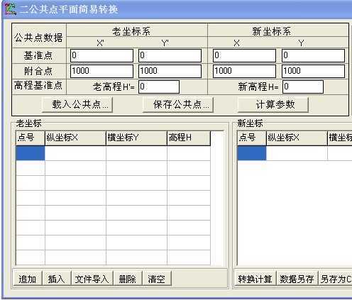The height and width of the screenshot is (300, 352).
Task: Click 老坐标系 heading text
Action: tap(131, 31)
